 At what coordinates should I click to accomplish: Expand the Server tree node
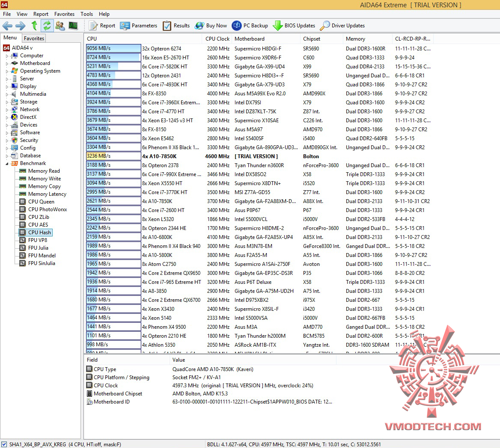point(7,79)
